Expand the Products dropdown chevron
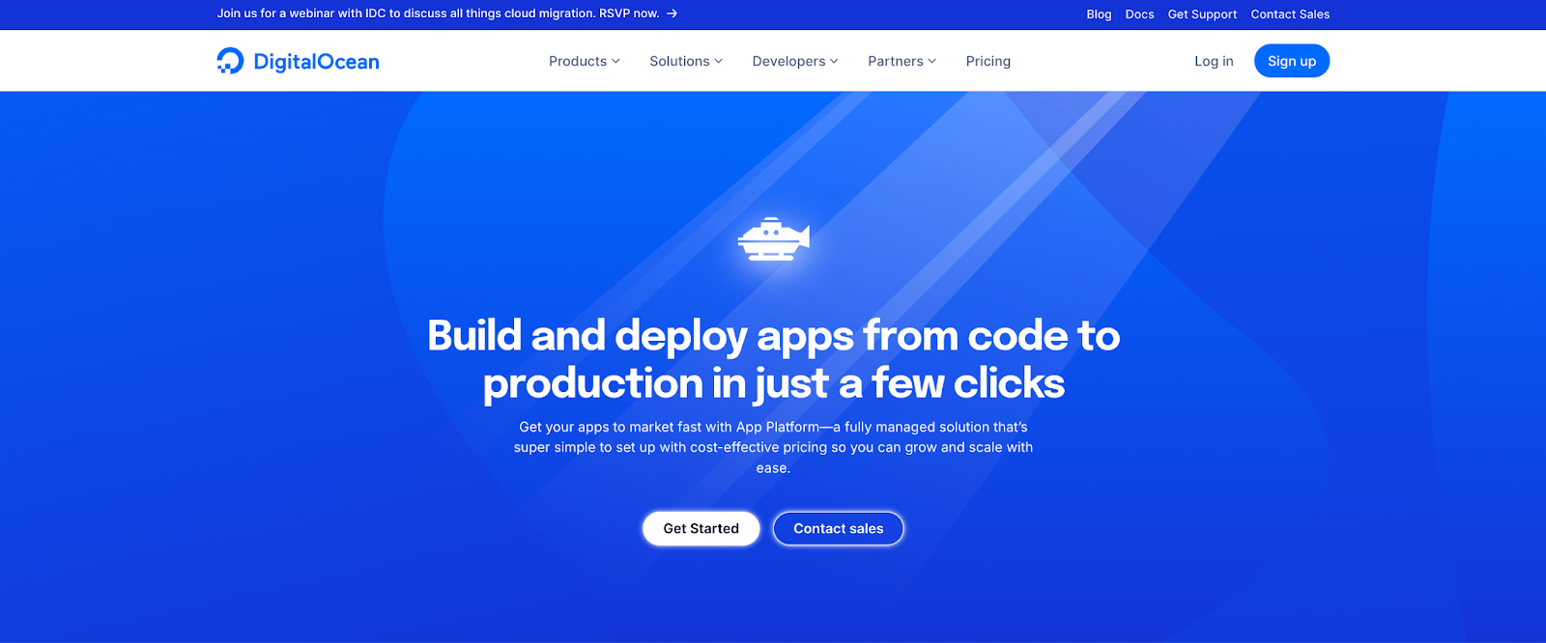Screen dimensions: 1546x643 616,61
